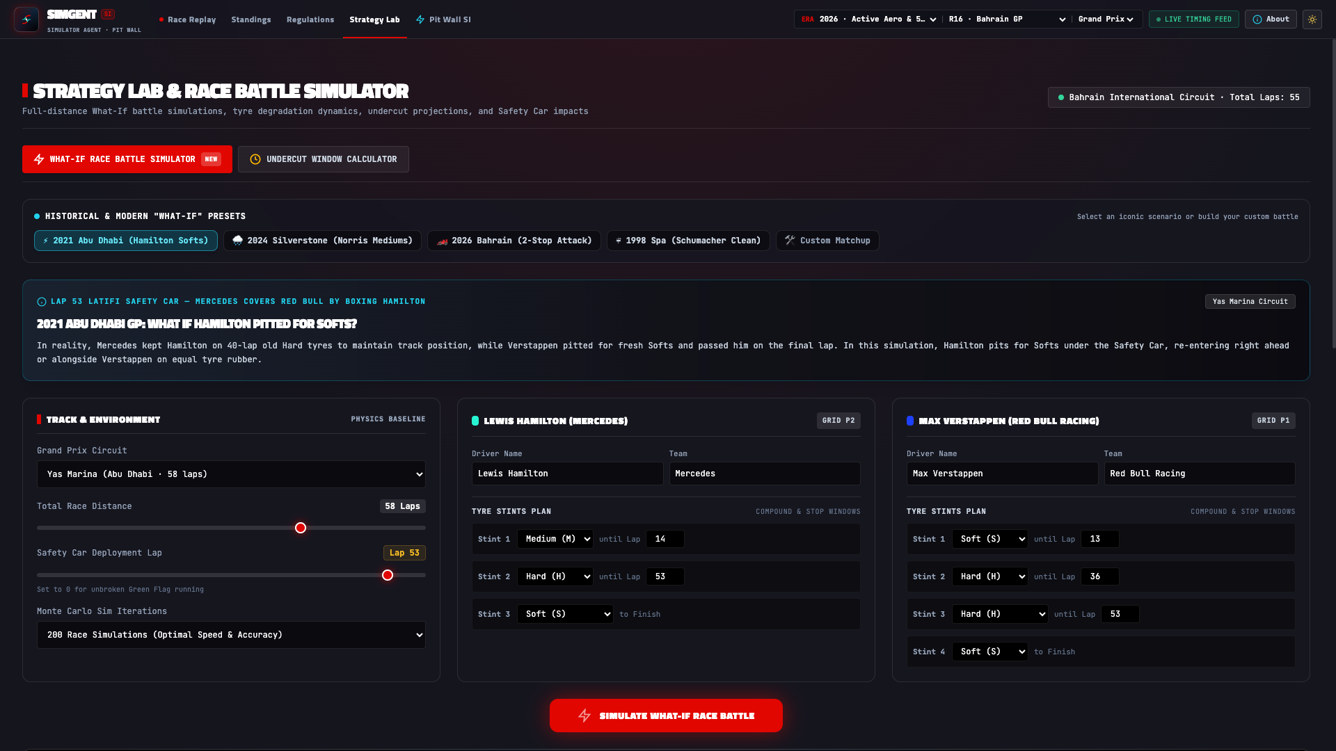Click lightning icon on What-If Race Battle Simulator
Image resolution: width=1336 pixels, height=751 pixels.
click(39, 159)
